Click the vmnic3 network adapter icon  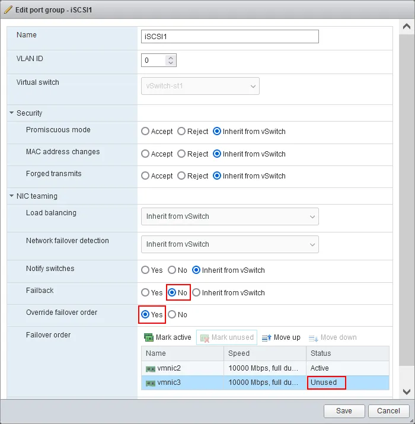(x=151, y=383)
